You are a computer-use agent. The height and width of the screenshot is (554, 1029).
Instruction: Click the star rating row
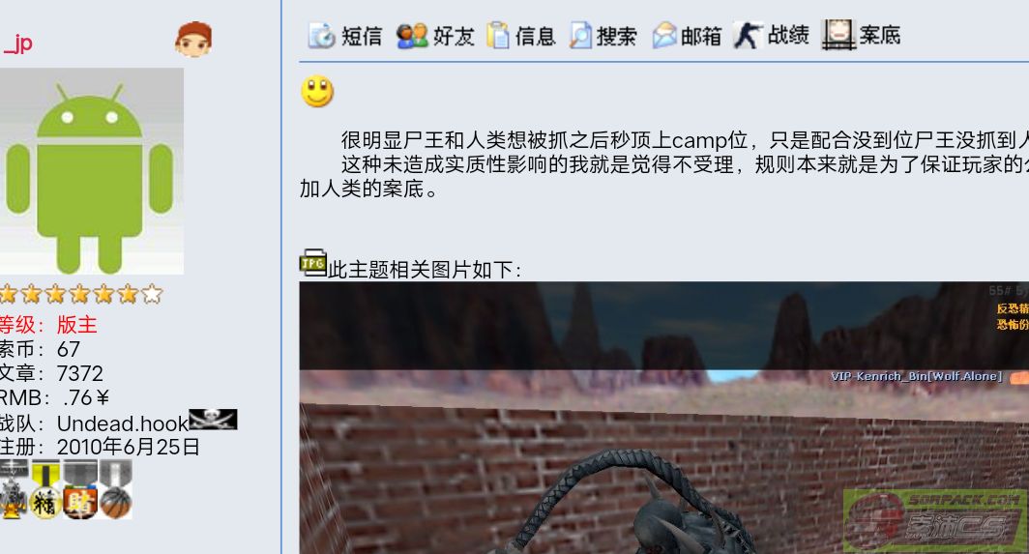[80, 294]
